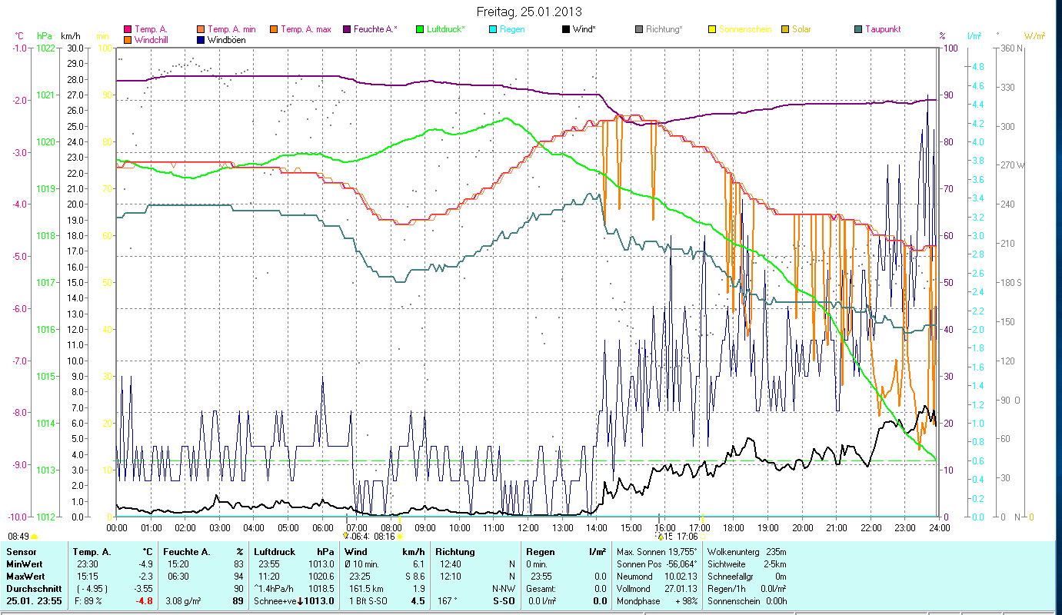Click the Luftdruck column header in table
The width and height of the screenshot is (1062, 615).
(275, 552)
